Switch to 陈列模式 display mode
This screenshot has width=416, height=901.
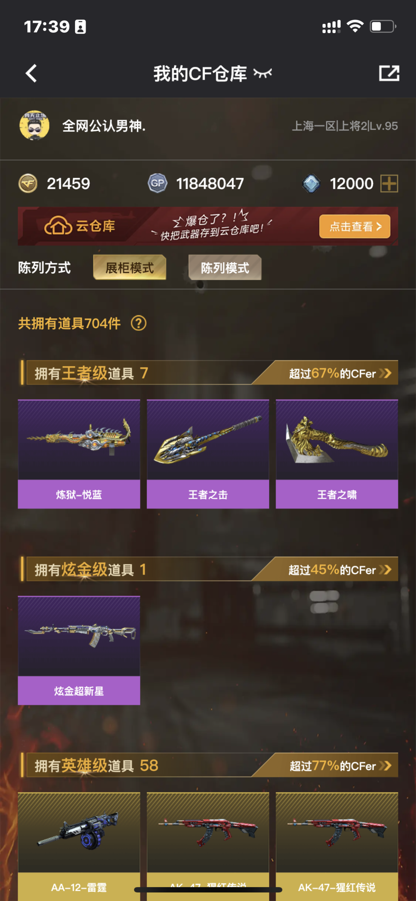[225, 268]
